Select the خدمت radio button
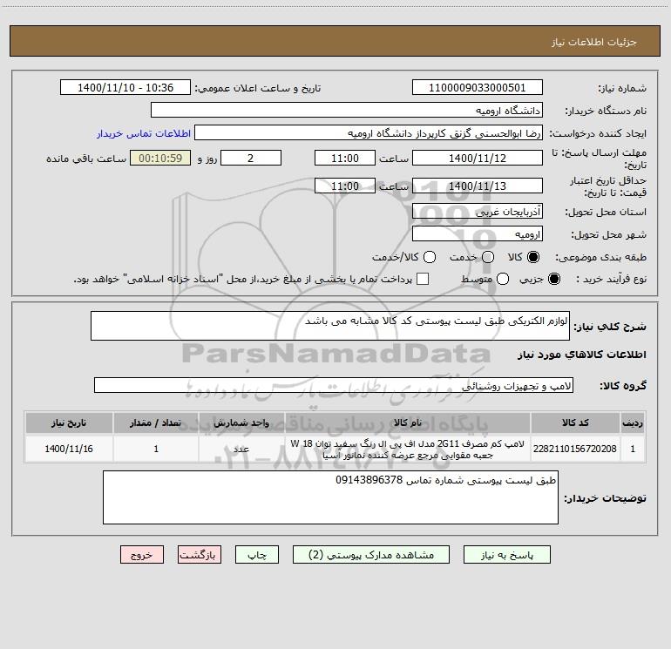The width and height of the screenshot is (671, 649). click(x=488, y=257)
